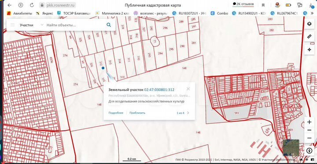317x164 pixels.
Task: Switch basemap via the satellite thumbnail
Action: [x=291, y=148]
